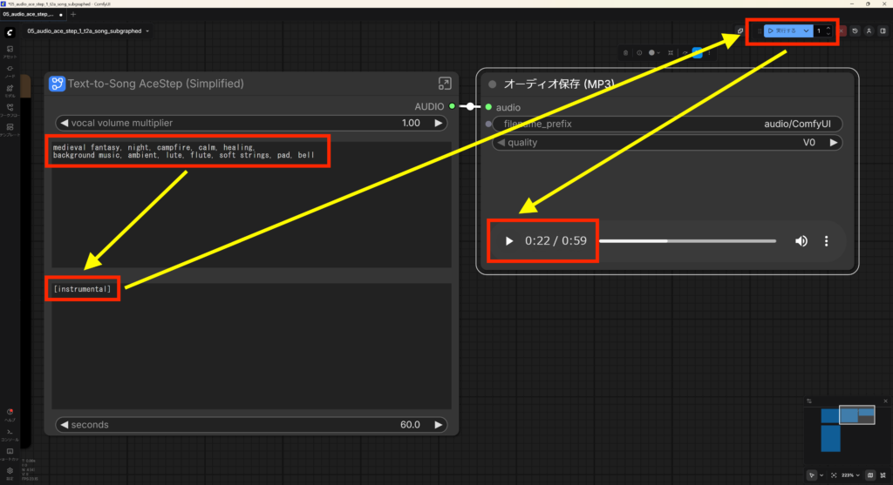Delete the selected node with the trash icon
The width and height of the screenshot is (893, 485).
point(625,52)
